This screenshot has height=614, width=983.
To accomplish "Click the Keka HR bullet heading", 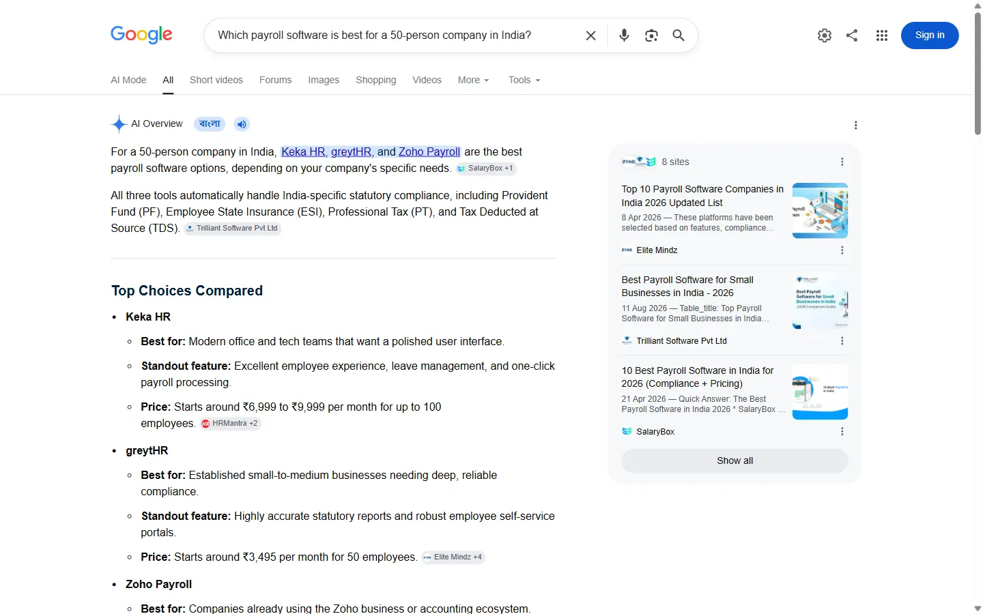I will (148, 317).
